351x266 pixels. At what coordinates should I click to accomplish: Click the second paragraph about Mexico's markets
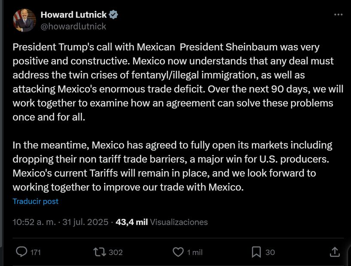(x=172, y=166)
